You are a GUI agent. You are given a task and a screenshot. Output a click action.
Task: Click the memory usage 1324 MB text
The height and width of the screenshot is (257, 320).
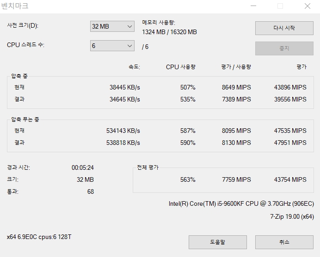[154, 32]
